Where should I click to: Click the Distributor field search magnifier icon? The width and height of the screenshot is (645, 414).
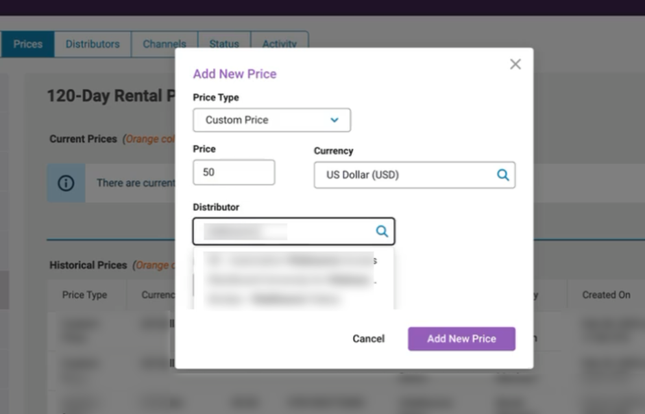coord(382,231)
